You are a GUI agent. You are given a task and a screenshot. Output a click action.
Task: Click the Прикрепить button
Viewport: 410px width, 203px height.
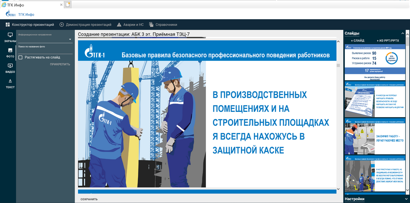(60, 64)
